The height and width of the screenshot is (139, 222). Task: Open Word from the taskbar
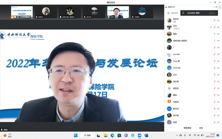[x=146, y=135]
